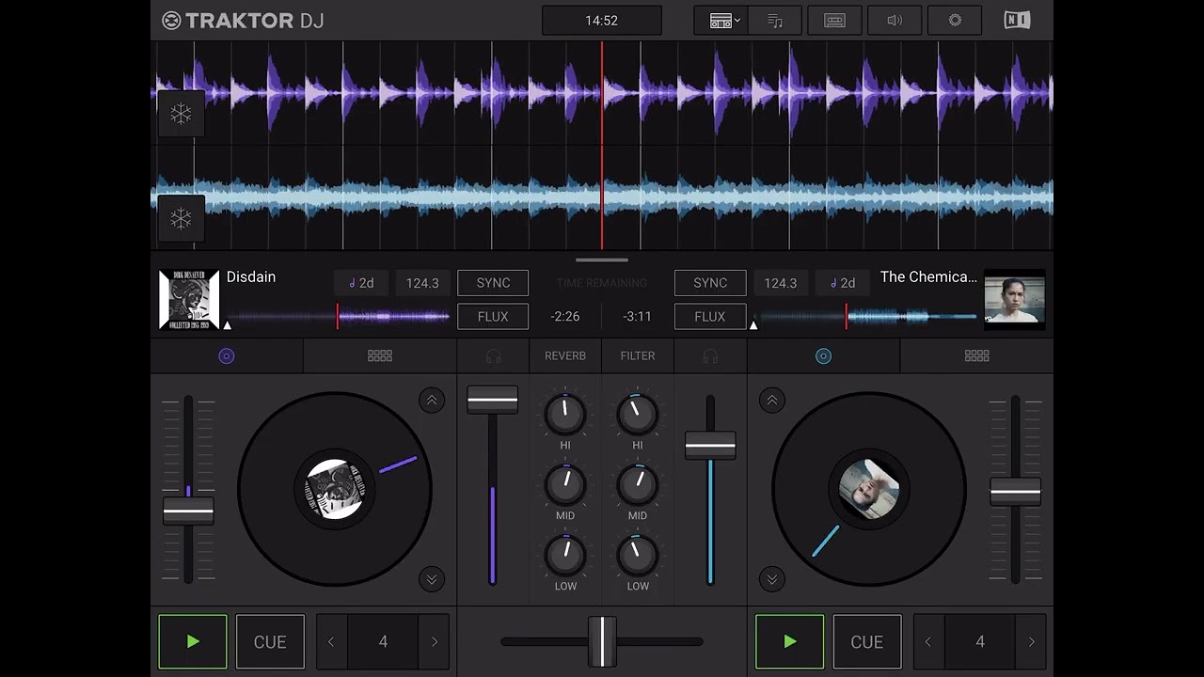Click the right channel LOW knob
The image size is (1204, 677).
pyautogui.click(x=638, y=555)
